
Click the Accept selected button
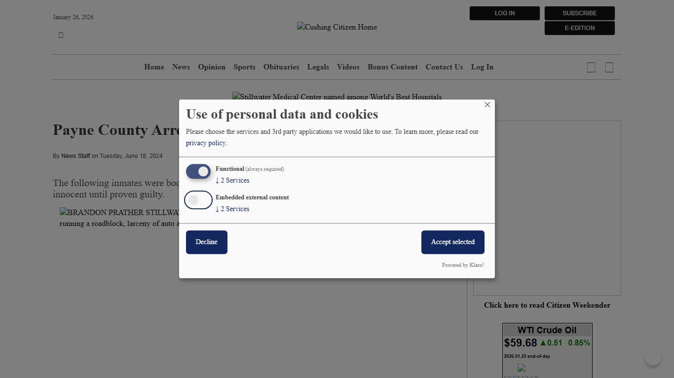(452, 242)
